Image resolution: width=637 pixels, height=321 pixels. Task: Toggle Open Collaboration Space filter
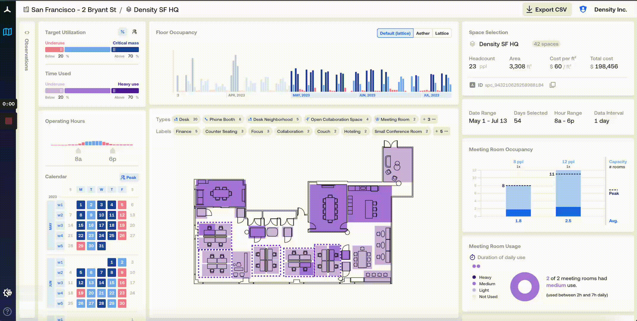(338, 119)
